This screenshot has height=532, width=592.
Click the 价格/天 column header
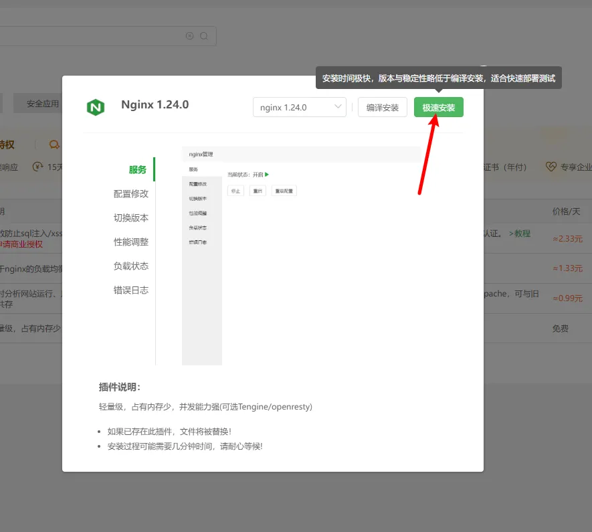[x=566, y=211]
